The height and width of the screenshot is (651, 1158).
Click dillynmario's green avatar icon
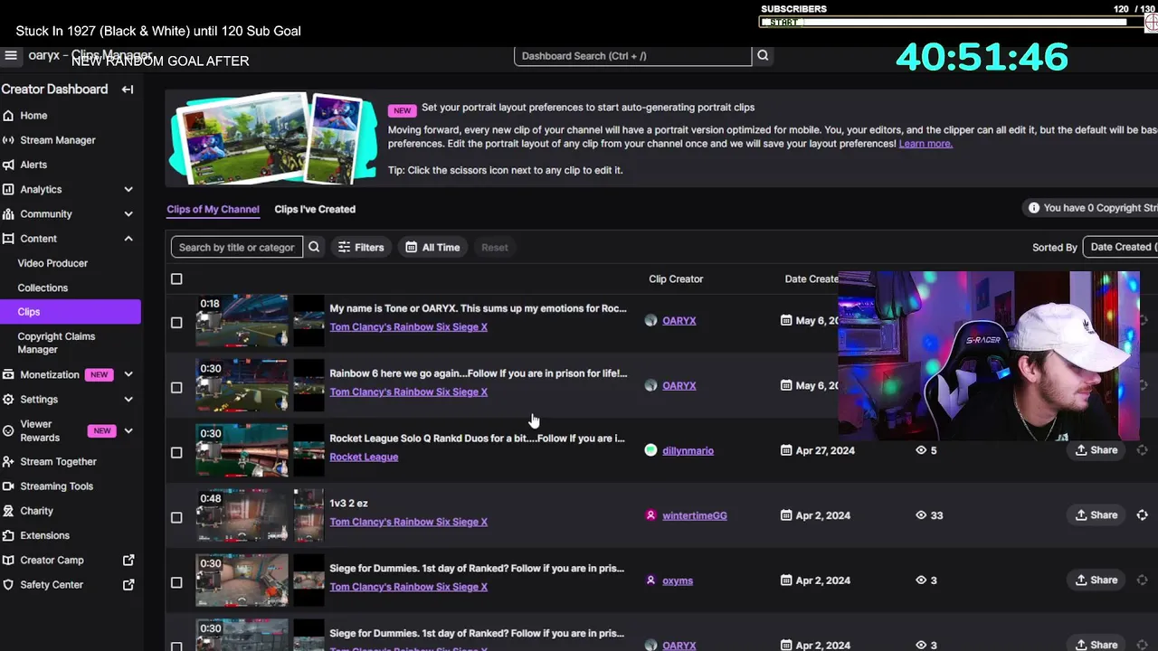pos(650,450)
